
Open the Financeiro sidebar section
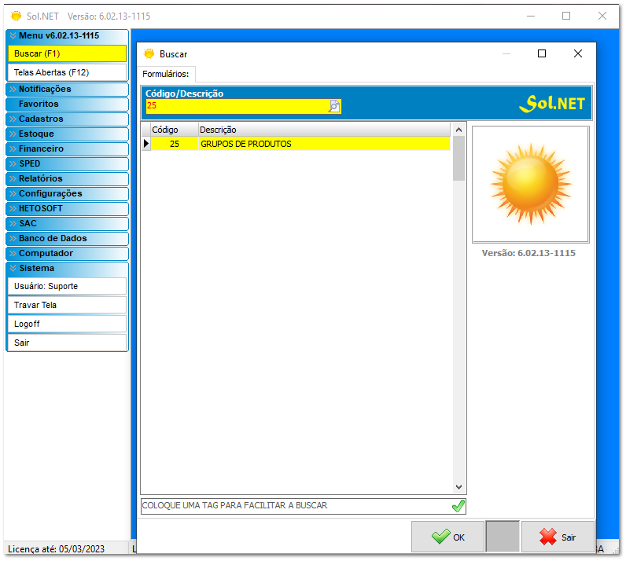(66, 148)
